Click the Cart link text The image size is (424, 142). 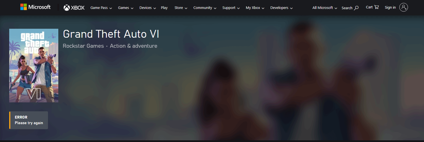coord(369,7)
